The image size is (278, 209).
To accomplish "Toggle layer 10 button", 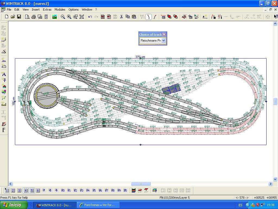I will [x=63, y=190].
